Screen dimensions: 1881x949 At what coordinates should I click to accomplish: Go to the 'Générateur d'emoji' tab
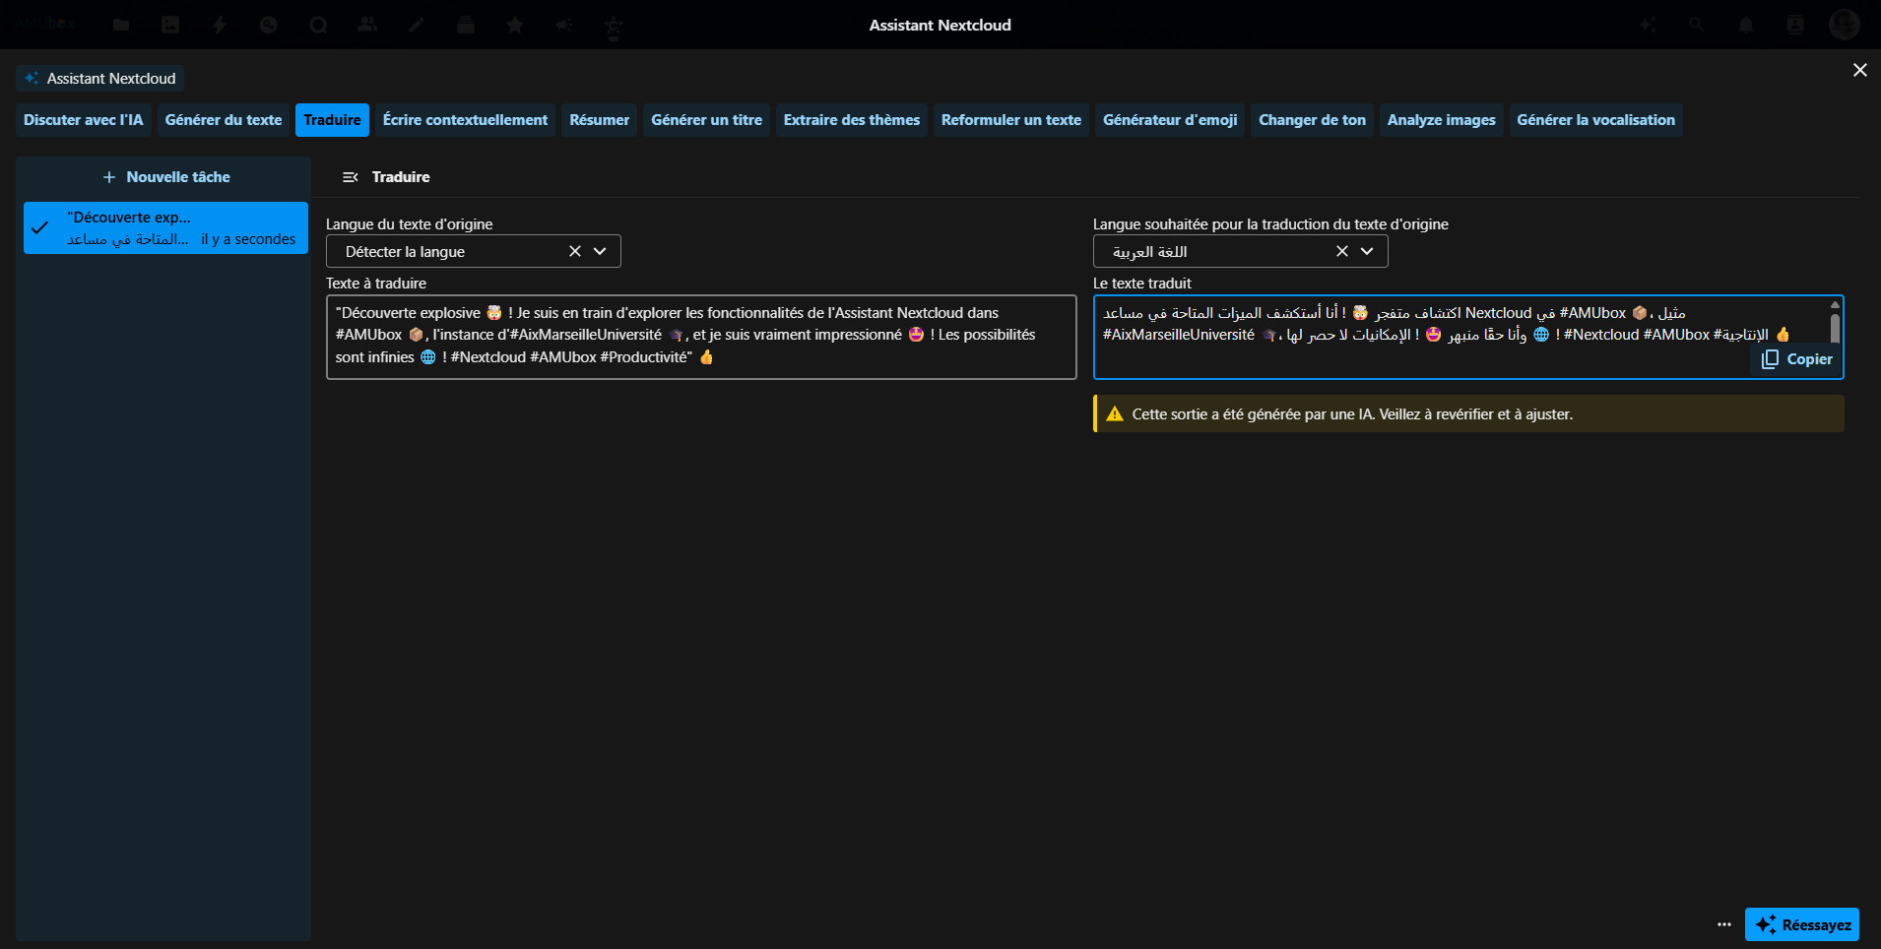pos(1169,120)
